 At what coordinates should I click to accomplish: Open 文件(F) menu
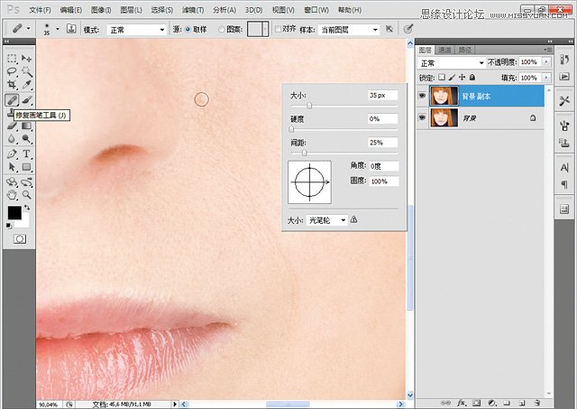tap(40, 10)
